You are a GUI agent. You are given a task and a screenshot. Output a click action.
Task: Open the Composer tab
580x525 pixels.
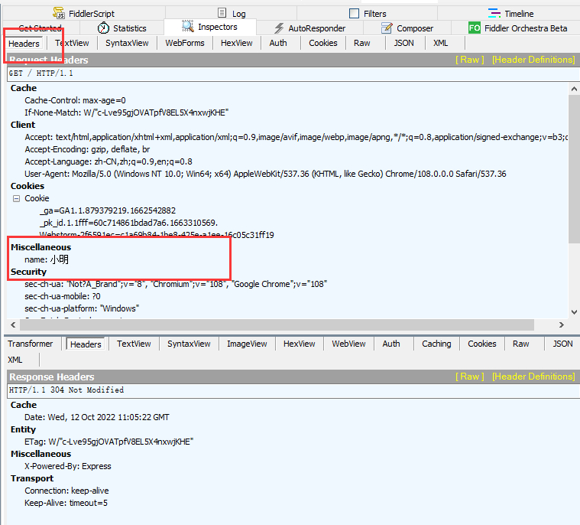click(407, 28)
